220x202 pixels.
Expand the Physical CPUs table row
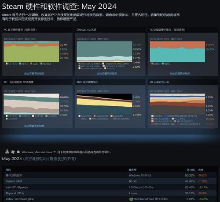pyautogui.click(x=110, y=193)
